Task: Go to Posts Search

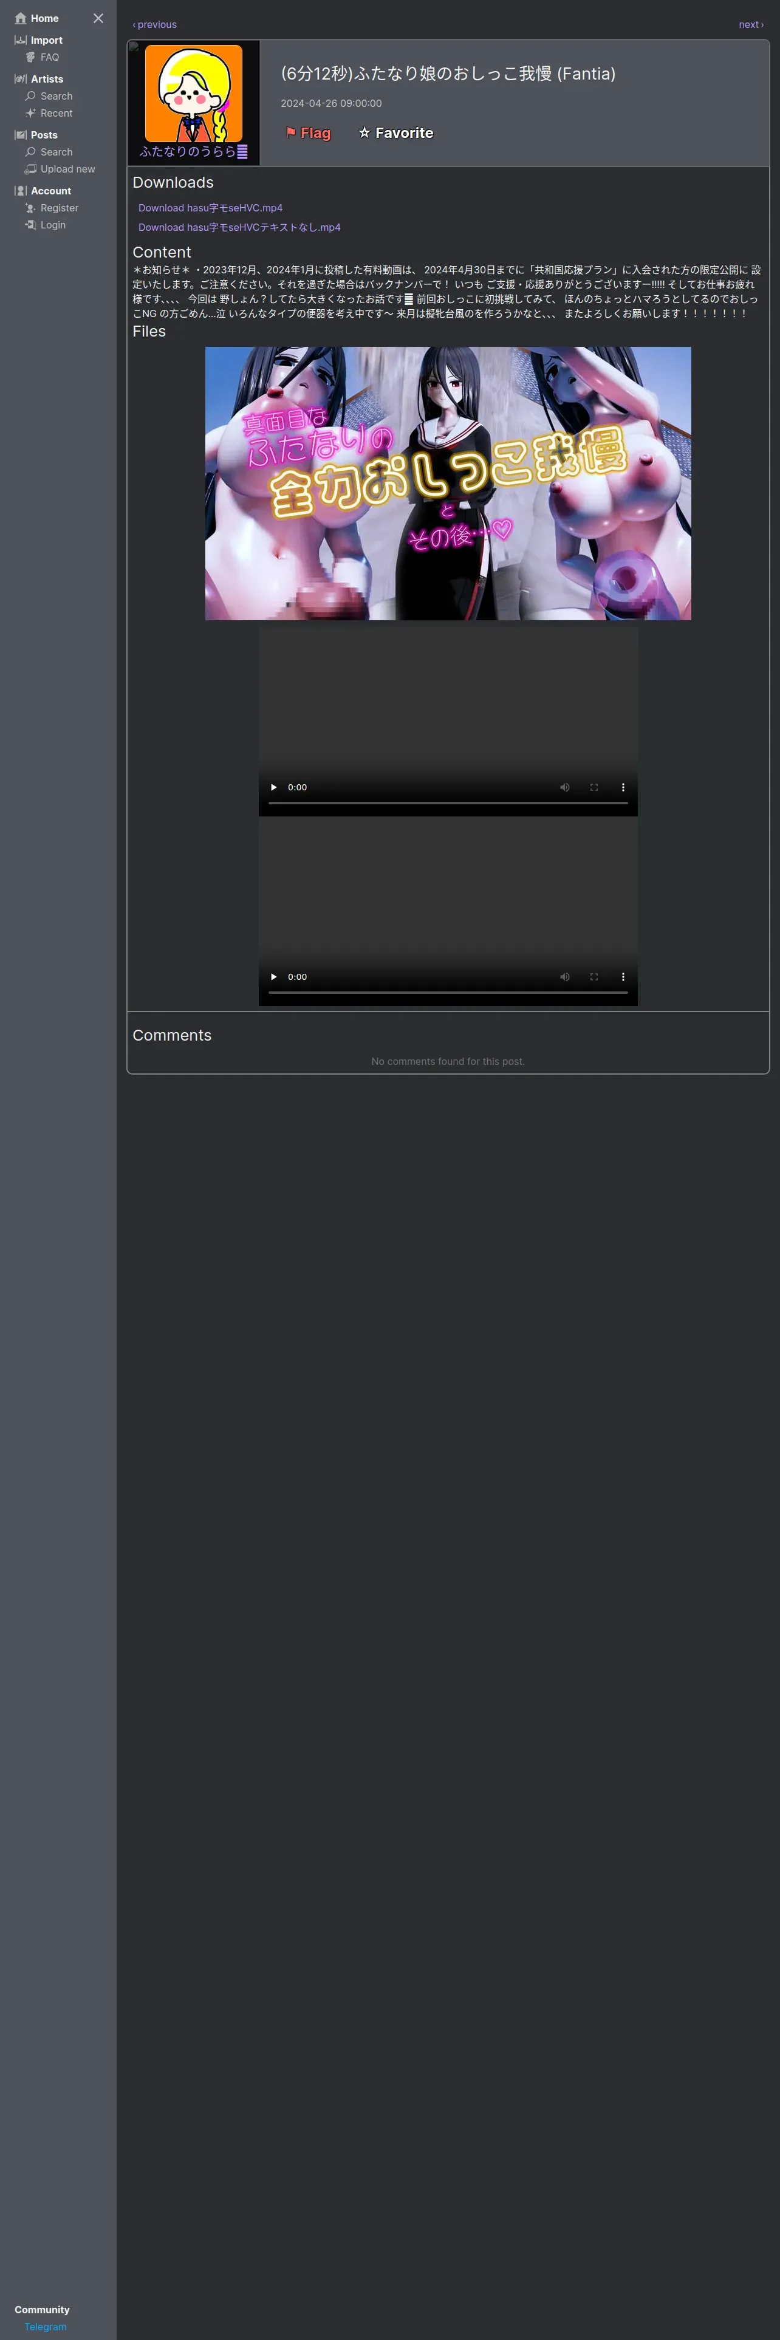Action: tap(49, 152)
